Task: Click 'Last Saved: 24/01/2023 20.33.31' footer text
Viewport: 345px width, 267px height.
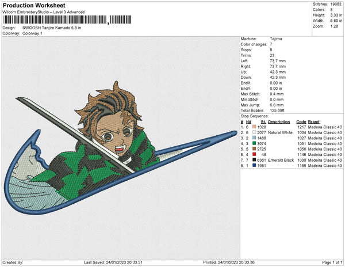Action: [113, 262]
